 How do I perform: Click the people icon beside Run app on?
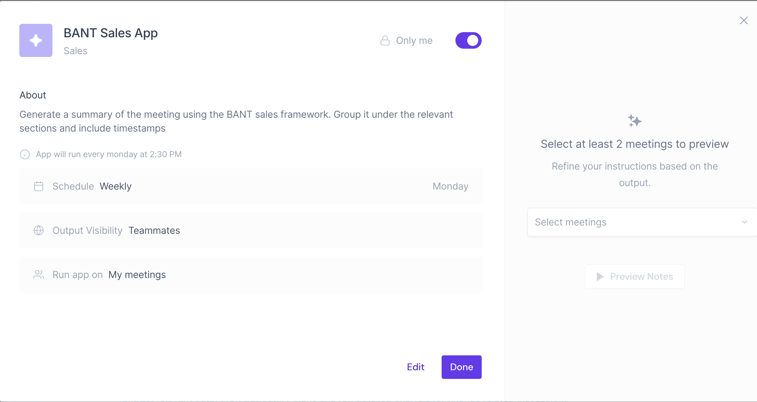click(x=39, y=275)
